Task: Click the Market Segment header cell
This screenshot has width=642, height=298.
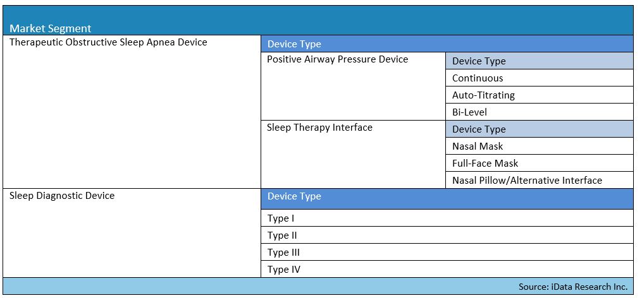Action: tap(318, 20)
